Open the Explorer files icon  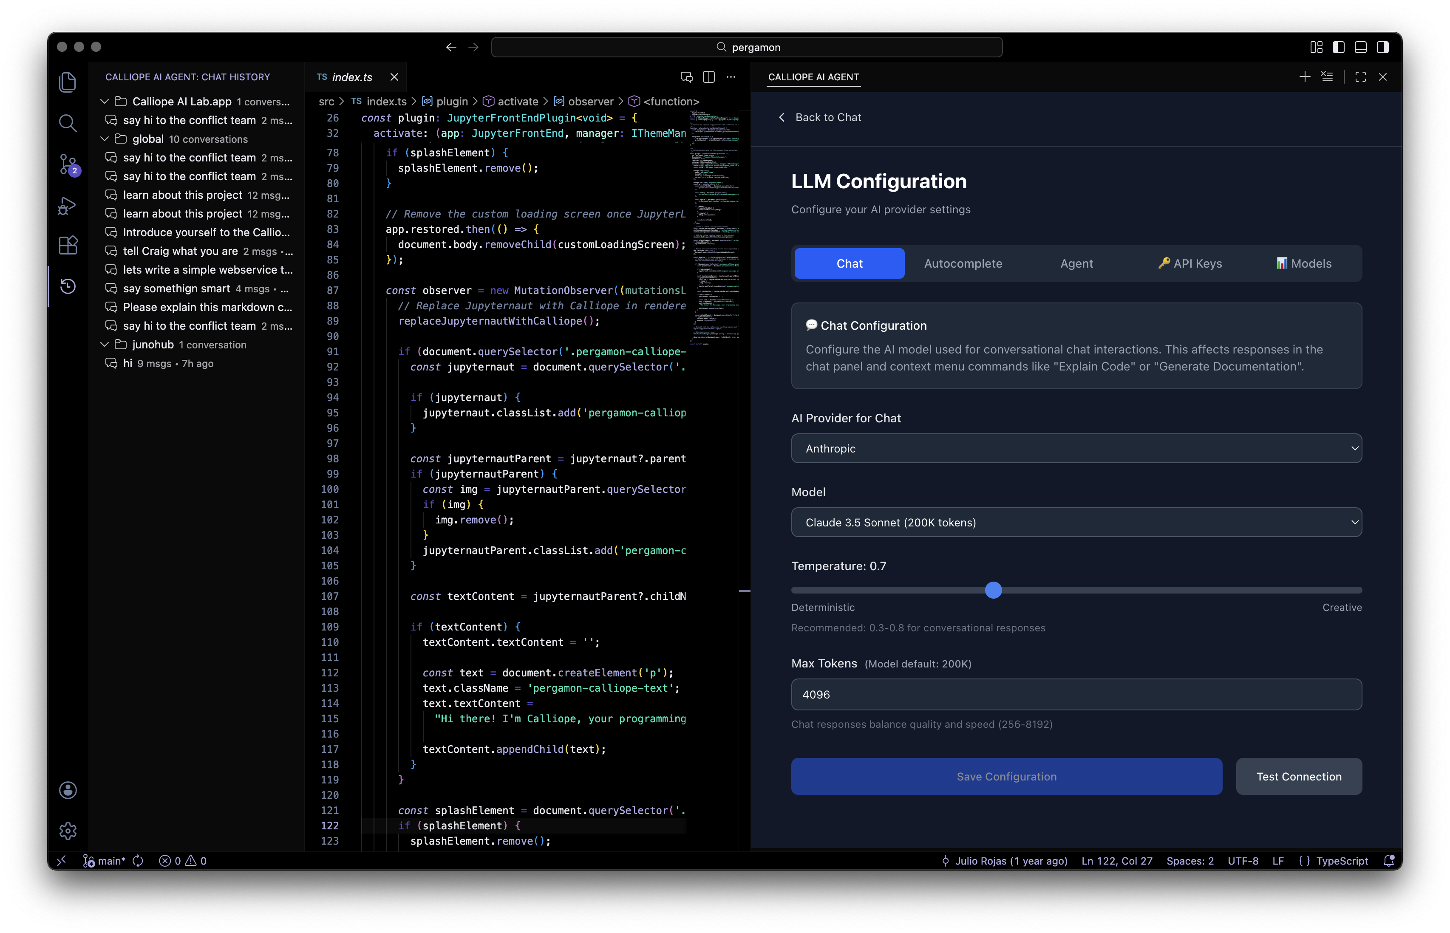point(68,82)
